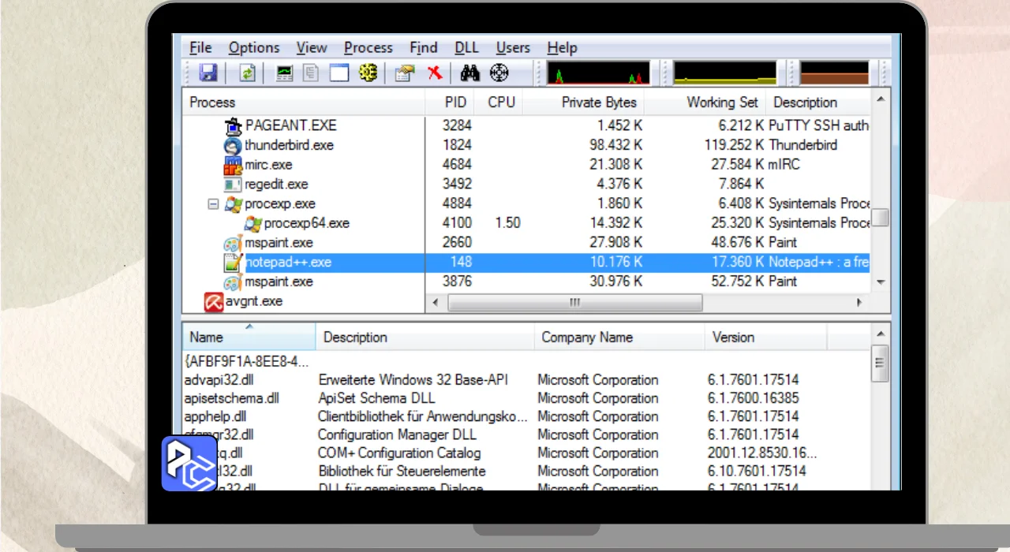Viewport: 1010px width, 552px height.
Task: Open System Information via the graph icon
Action: pyautogui.click(x=285, y=73)
